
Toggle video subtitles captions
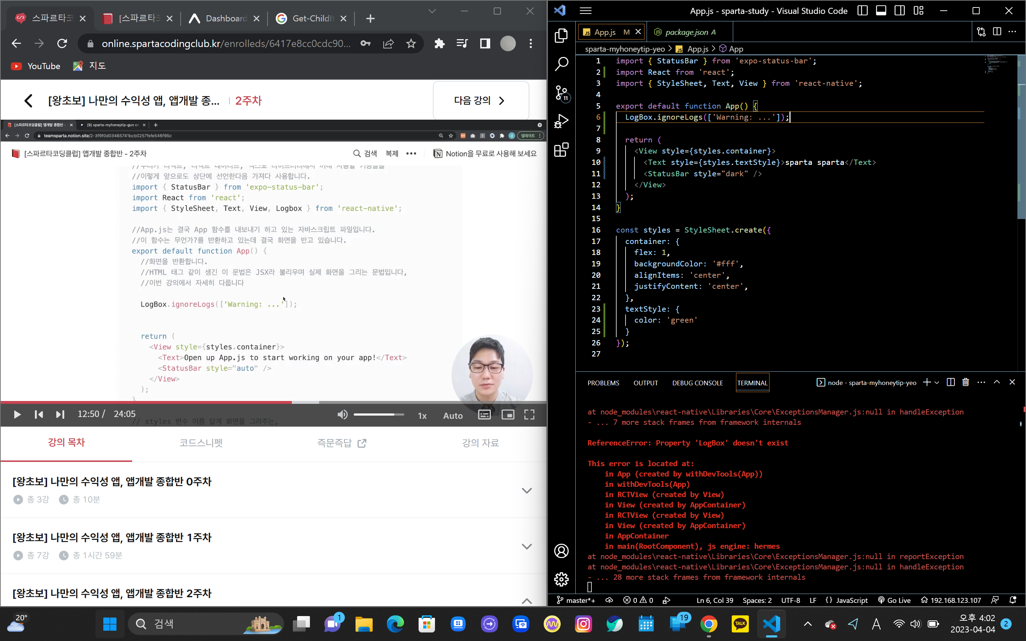(x=484, y=415)
